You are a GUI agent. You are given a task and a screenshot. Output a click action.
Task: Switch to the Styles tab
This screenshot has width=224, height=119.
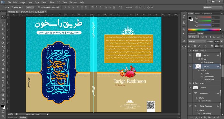pos(197,14)
